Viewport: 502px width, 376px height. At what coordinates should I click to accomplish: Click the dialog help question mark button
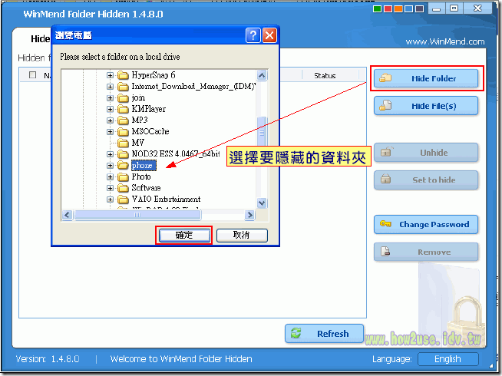click(x=253, y=35)
